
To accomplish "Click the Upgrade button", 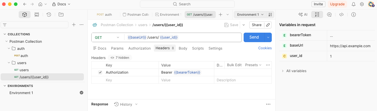I will (x=337, y=4).
